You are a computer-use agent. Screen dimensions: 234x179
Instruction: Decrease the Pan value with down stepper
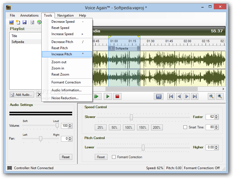coord(70,140)
